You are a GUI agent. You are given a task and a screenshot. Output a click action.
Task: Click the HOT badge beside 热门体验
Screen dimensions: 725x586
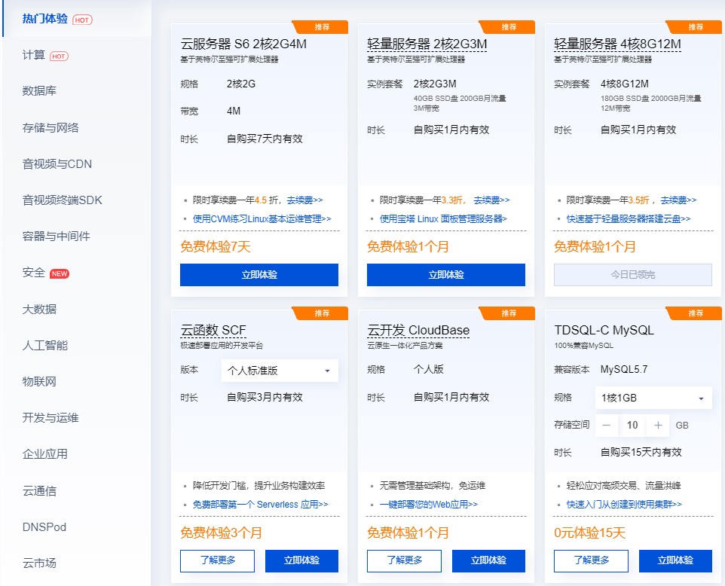tap(82, 20)
